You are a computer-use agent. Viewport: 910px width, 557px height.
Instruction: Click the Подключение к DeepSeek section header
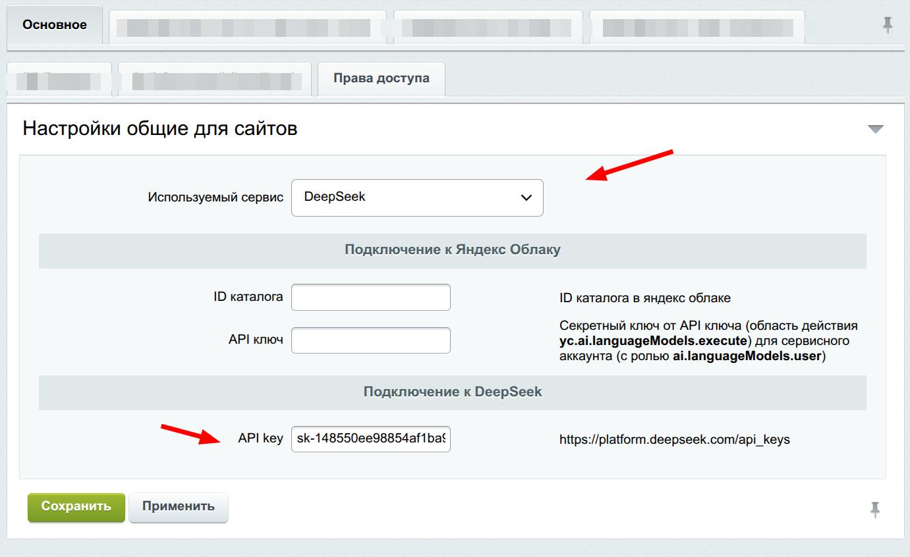pyautogui.click(x=452, y=392)
